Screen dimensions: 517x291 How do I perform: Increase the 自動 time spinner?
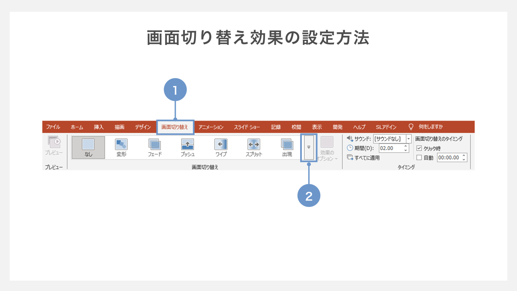point(464,156)
